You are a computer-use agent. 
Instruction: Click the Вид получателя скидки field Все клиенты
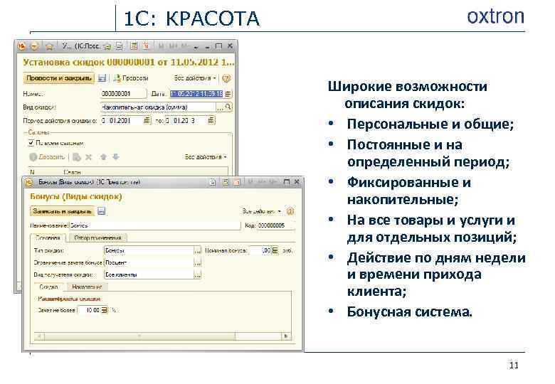point(149,274)
